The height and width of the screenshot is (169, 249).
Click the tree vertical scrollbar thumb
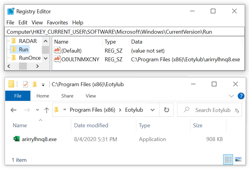[x=46, y=50]
